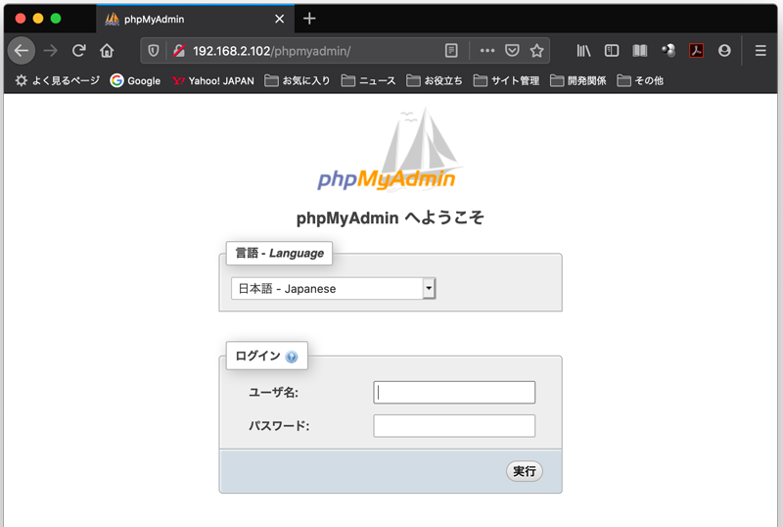
Task: Open the hamburger application menu
Action: click(760, 51)
